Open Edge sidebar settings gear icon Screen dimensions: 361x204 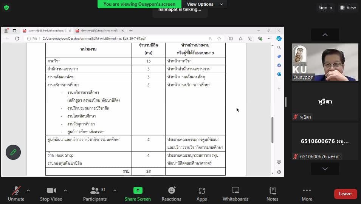click(279, 172)
